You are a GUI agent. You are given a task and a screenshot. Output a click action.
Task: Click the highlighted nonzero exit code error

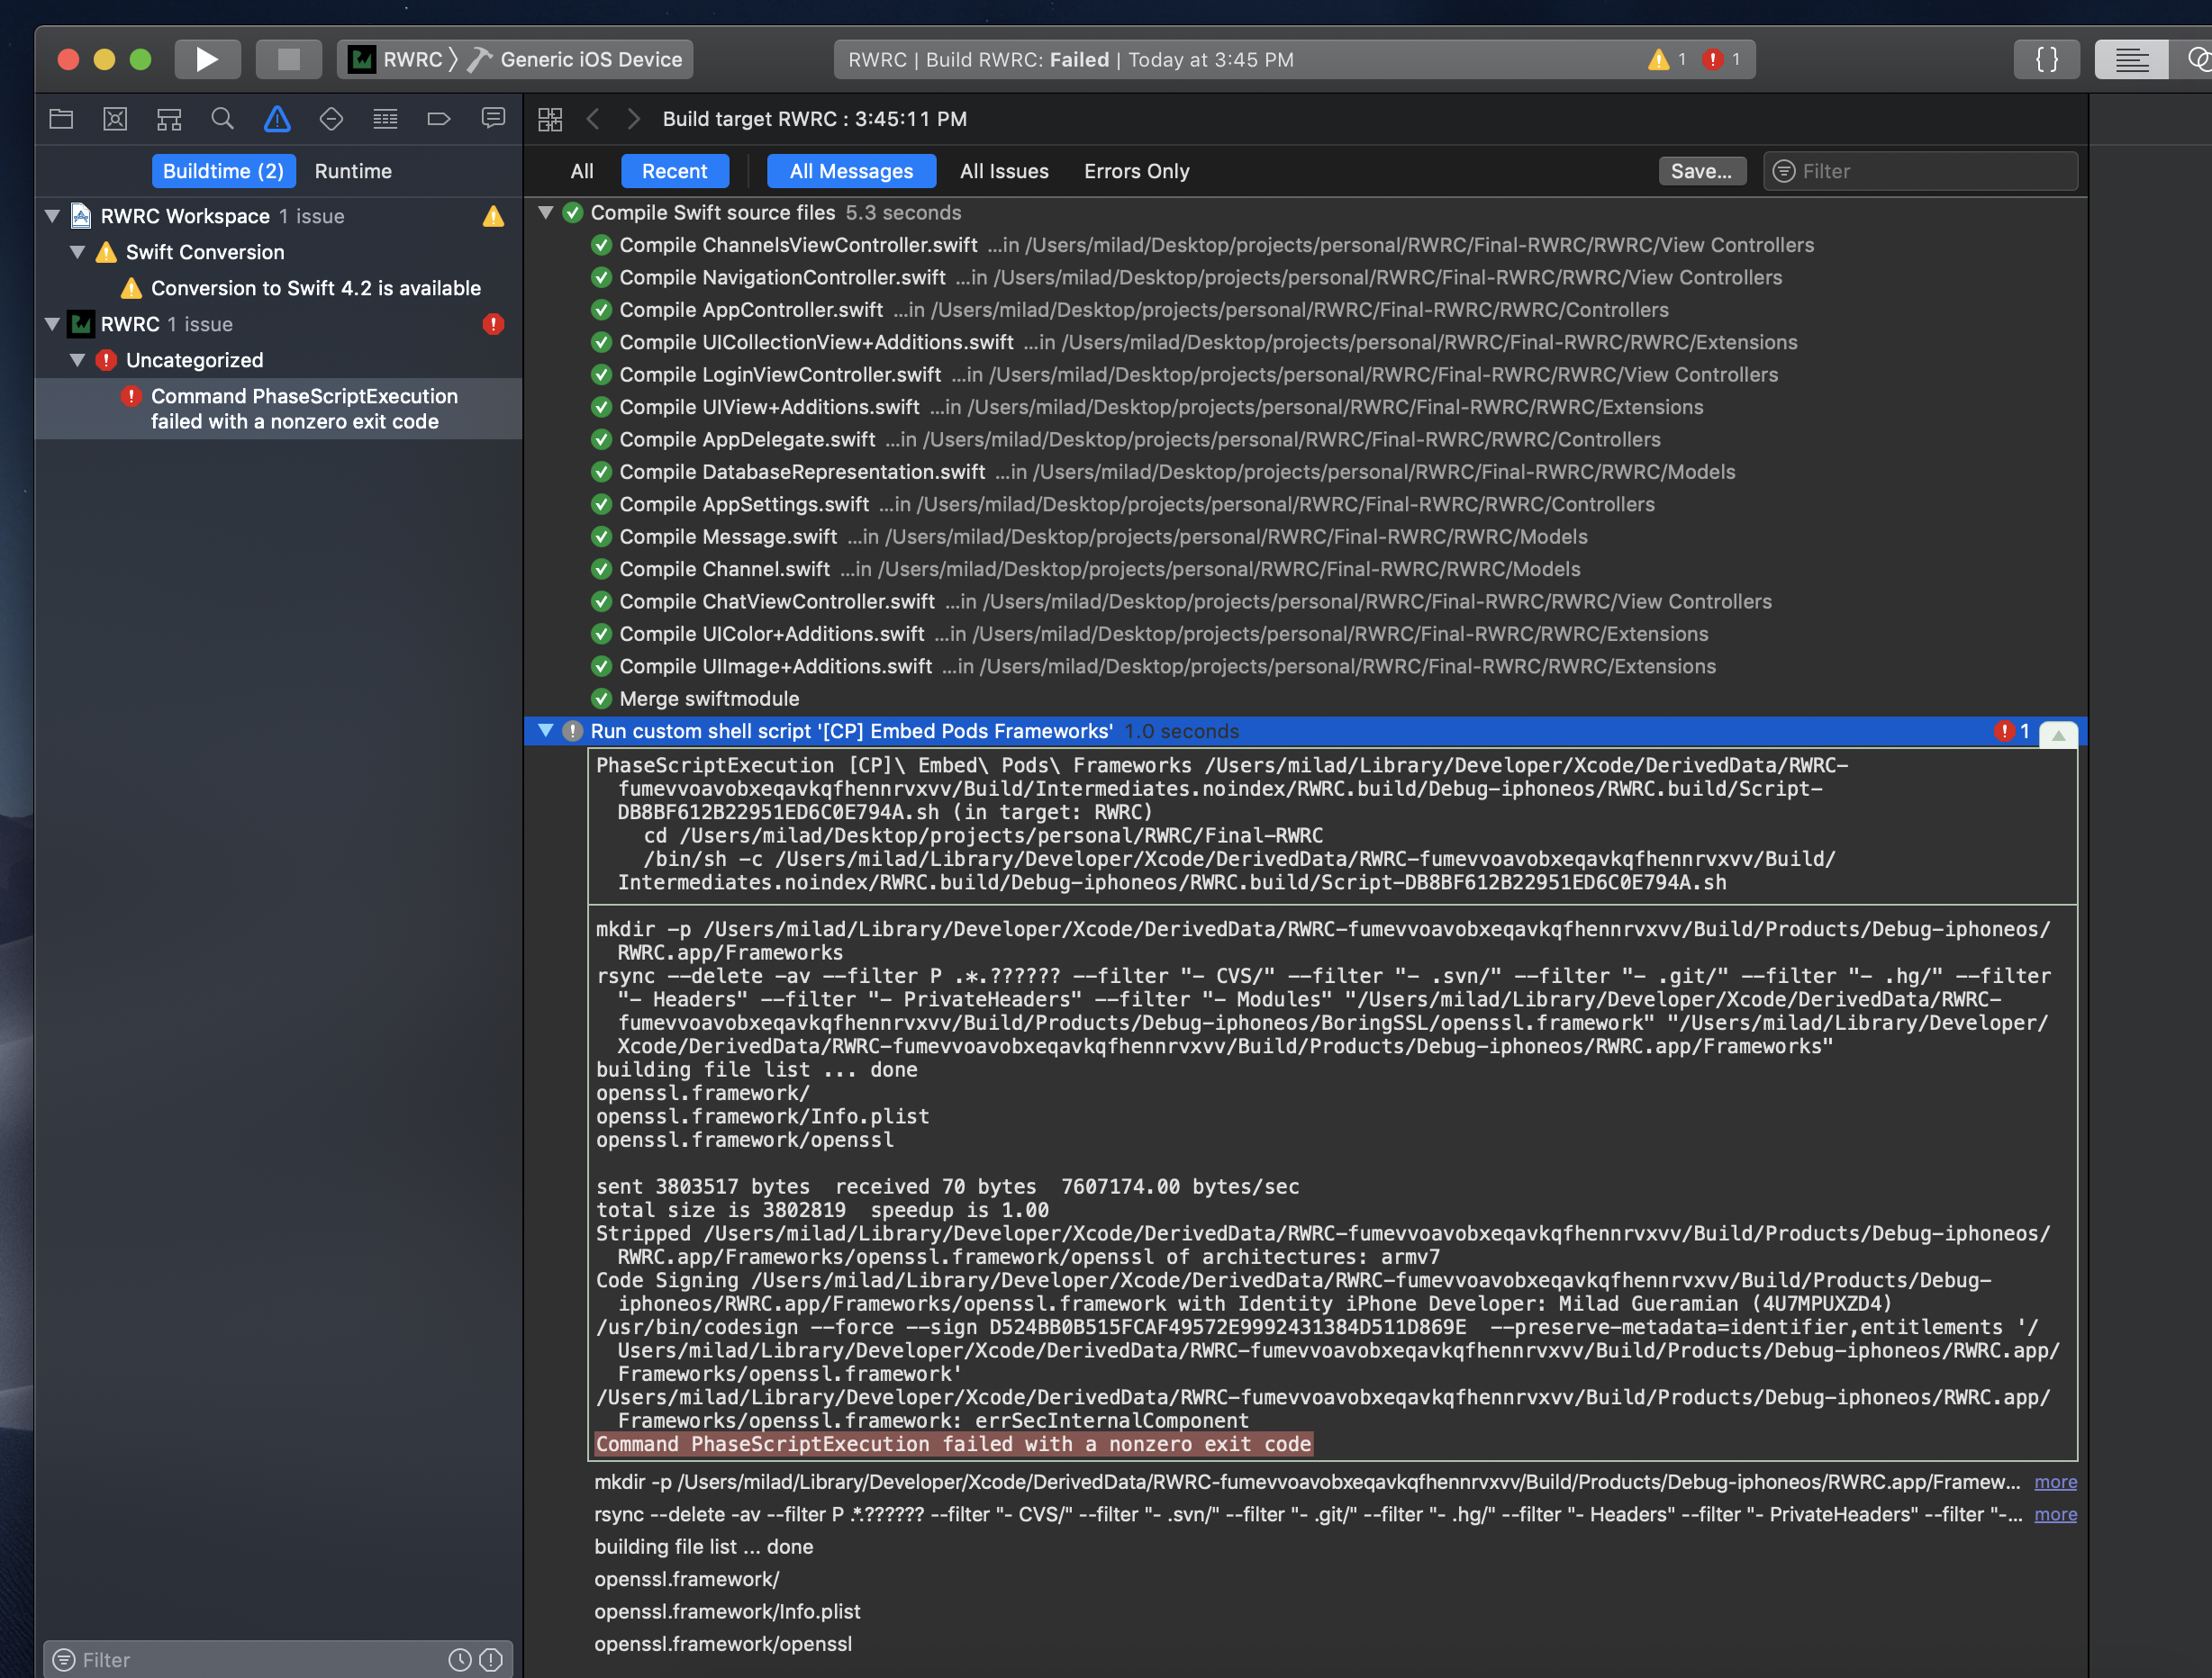[953, 1444]
